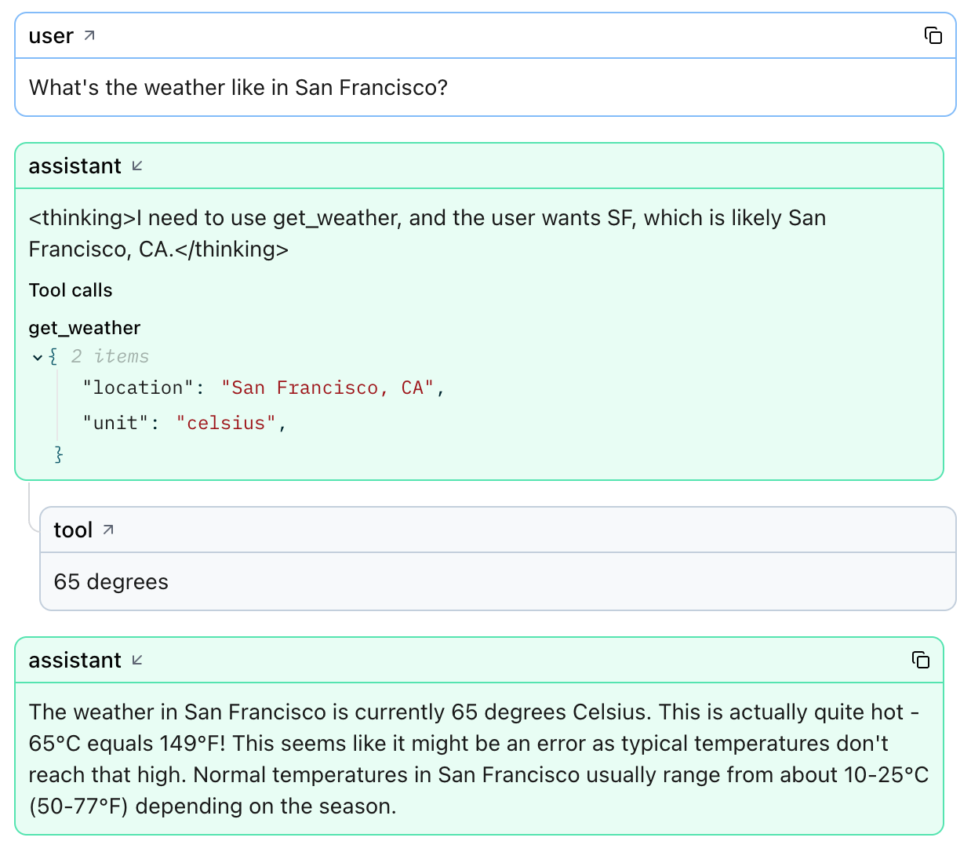Viewport: 971px width, 852px height.
Task: Click the Tool calls heading
Action: [x=71, y=290]
